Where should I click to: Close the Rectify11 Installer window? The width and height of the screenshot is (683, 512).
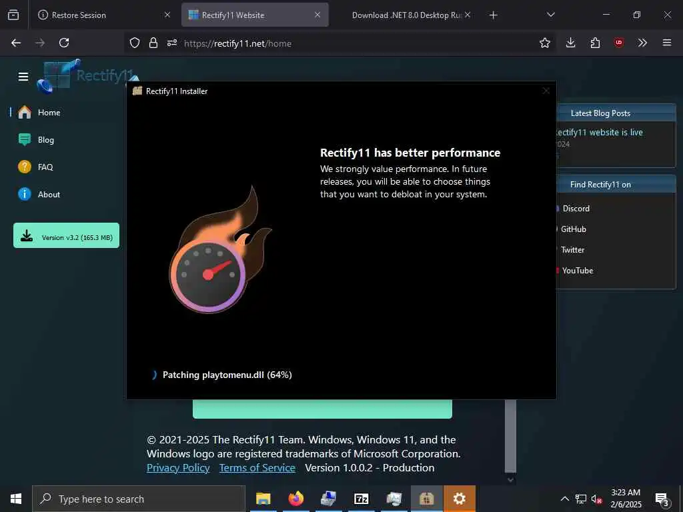tap(546, 91)
